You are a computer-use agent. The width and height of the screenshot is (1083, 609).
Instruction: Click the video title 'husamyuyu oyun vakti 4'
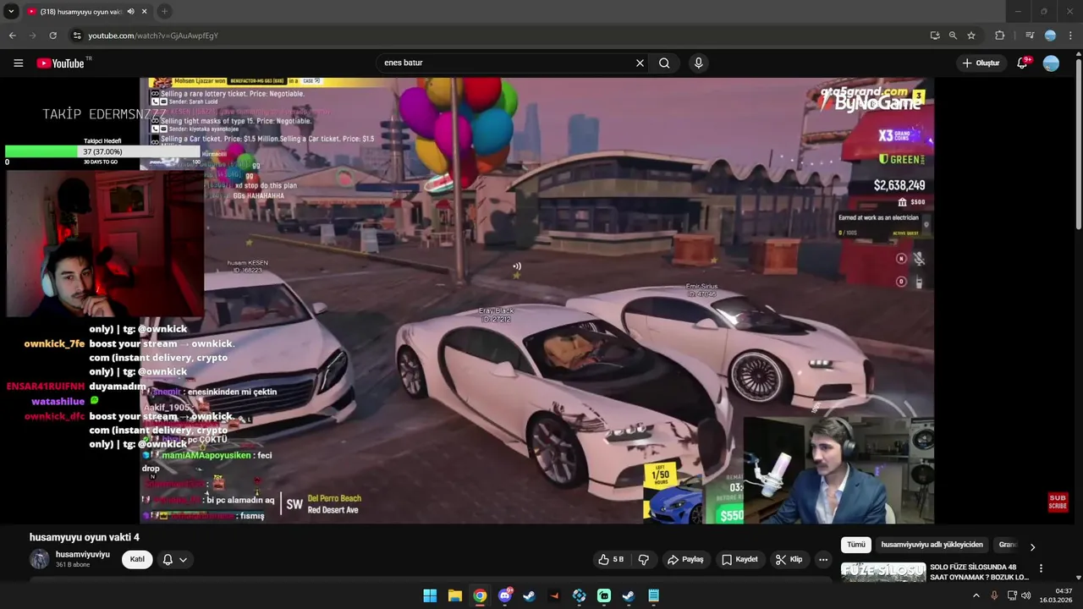pyautogui.click(x=85, y=537)
